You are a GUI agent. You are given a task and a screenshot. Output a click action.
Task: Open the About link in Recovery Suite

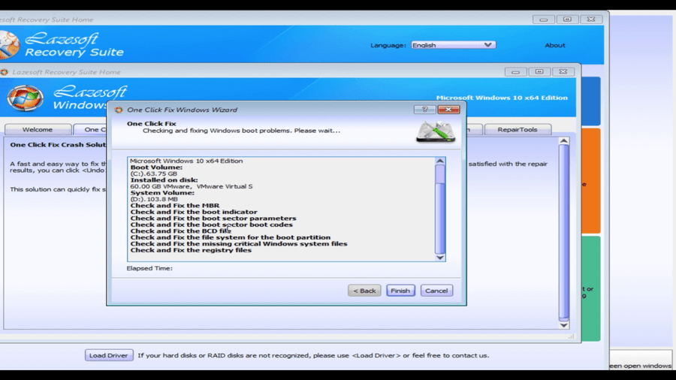coord(554,45)
